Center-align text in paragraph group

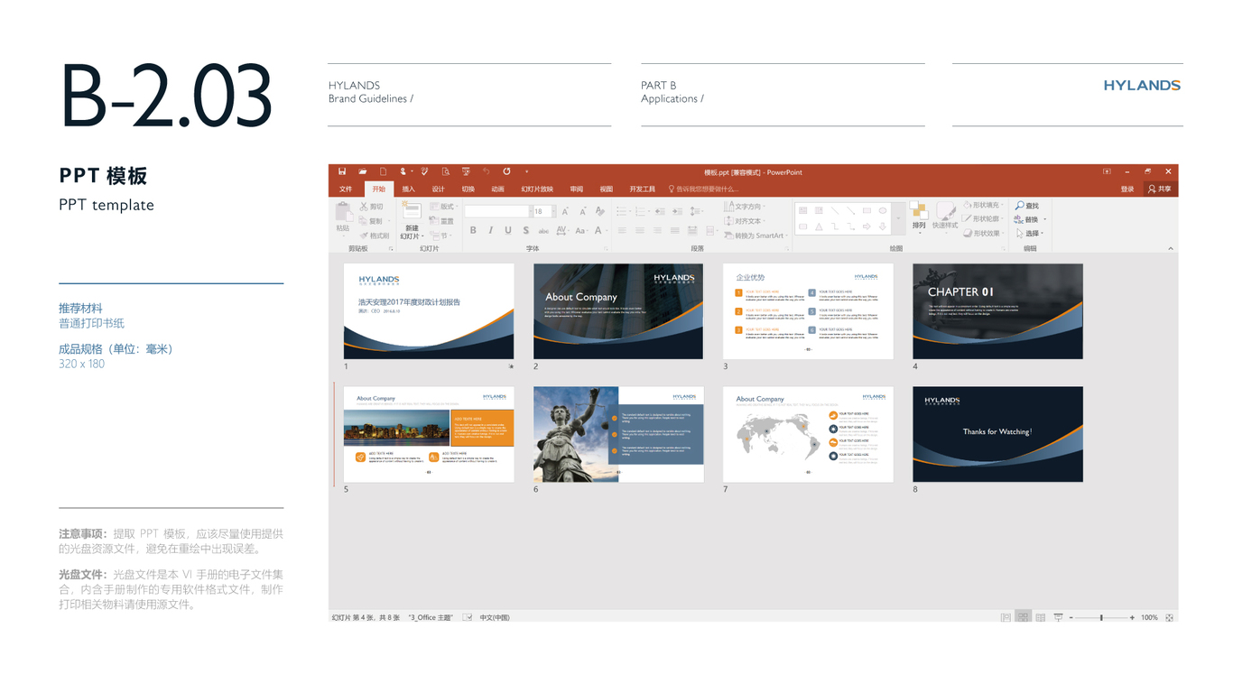click(640, 231)
